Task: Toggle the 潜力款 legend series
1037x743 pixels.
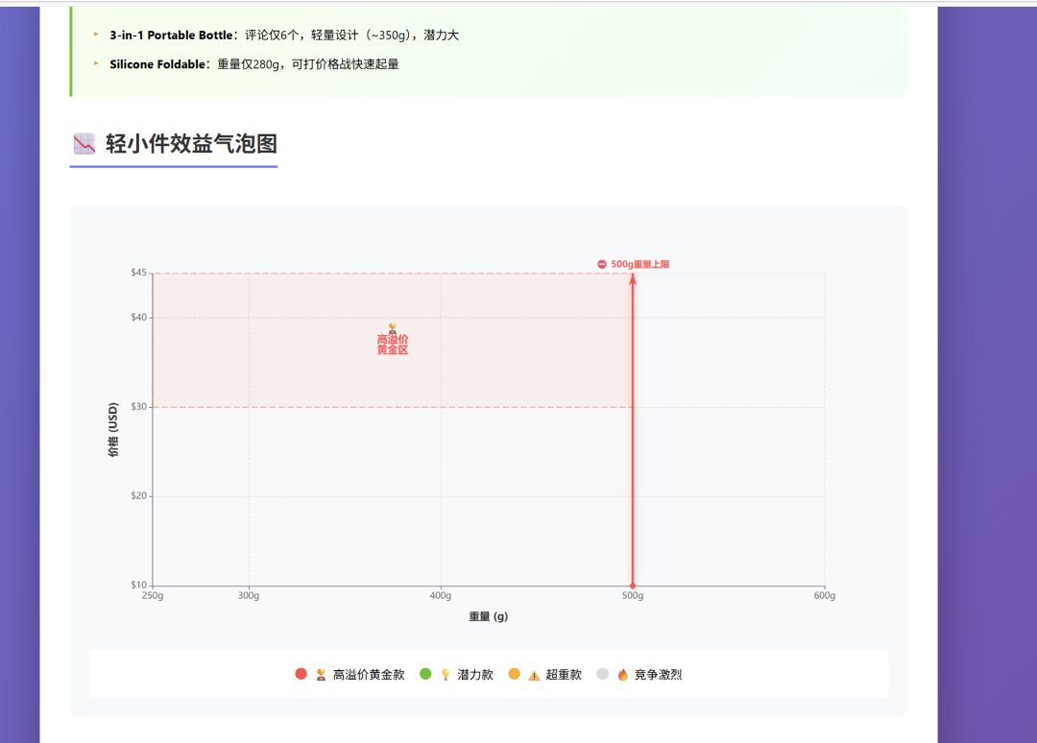Action: tap(457, 674)
